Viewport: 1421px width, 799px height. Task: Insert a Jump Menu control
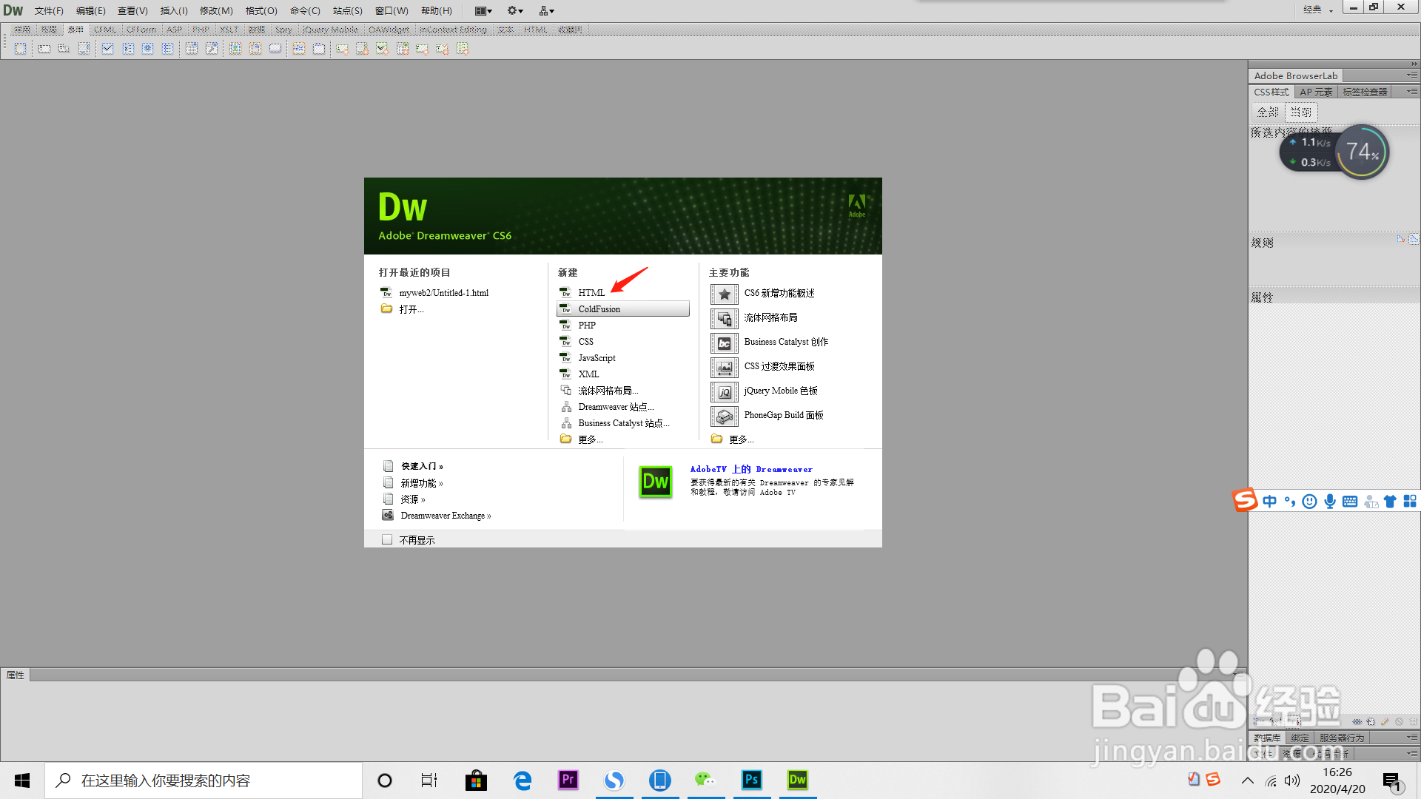[212, 49]
